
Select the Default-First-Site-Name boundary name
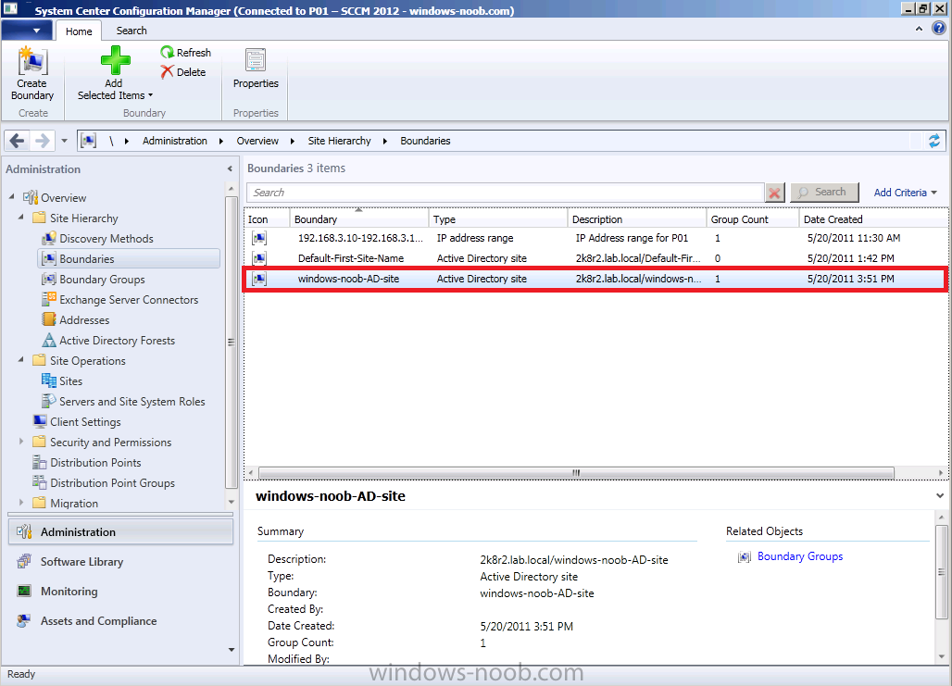point(351,258)
